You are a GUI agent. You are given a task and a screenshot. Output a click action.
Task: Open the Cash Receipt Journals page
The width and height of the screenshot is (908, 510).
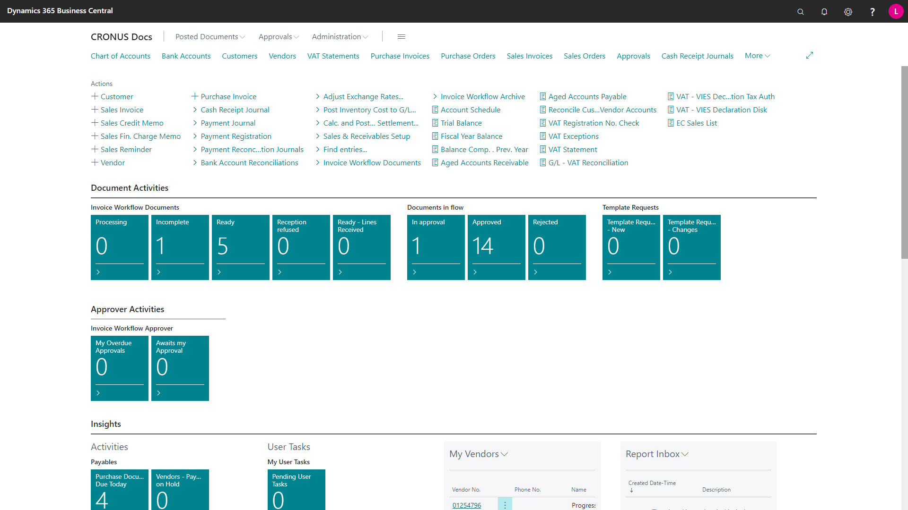point(697,55)
